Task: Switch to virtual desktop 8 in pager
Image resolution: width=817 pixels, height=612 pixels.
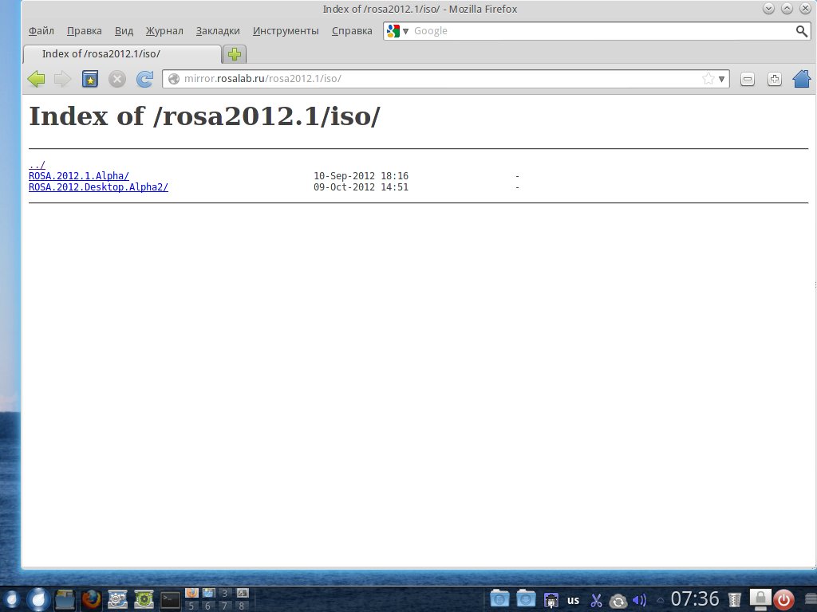Action: pos(241,606)
